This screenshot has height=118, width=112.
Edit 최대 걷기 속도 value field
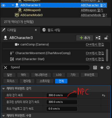pos(62,95)
